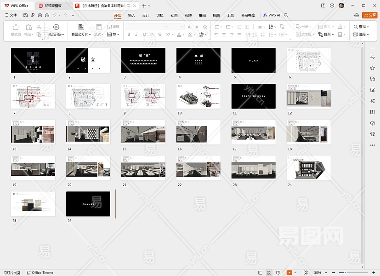Screen dimensions: 380x276
Task: Select slide 11 SPACE DISPLAY thumbnail
Action: coord(253,96)
